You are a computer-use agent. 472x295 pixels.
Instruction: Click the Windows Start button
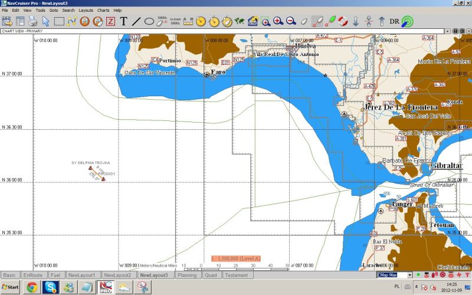11,287
